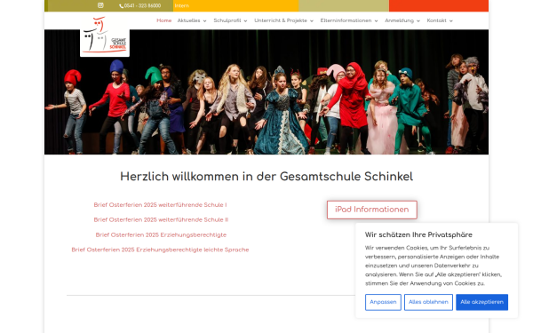Click the phone icon beside the number
Screen dimensions: 533x333
[122, 6]
